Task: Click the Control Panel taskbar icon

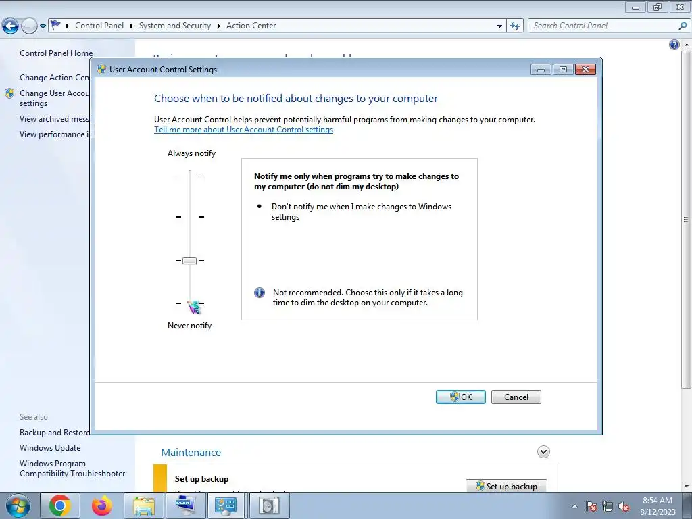Action: (x=226, y=505)
